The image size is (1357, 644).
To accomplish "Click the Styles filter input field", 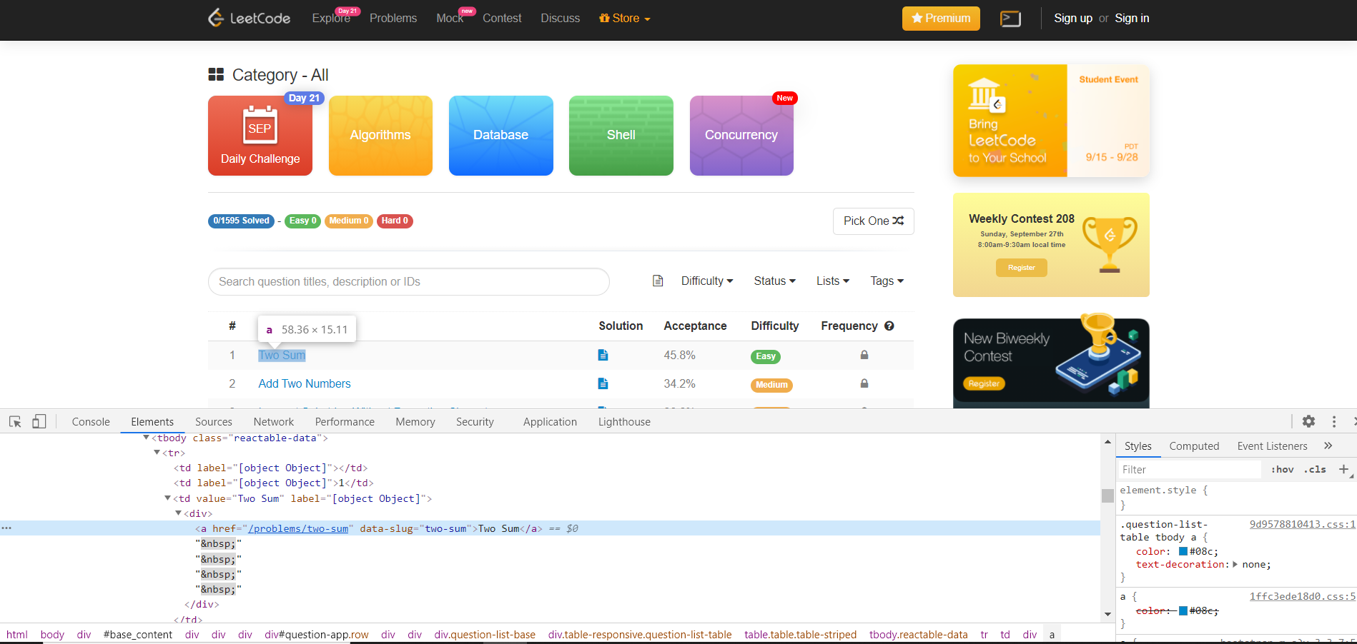I will [x=1190, y=470].
